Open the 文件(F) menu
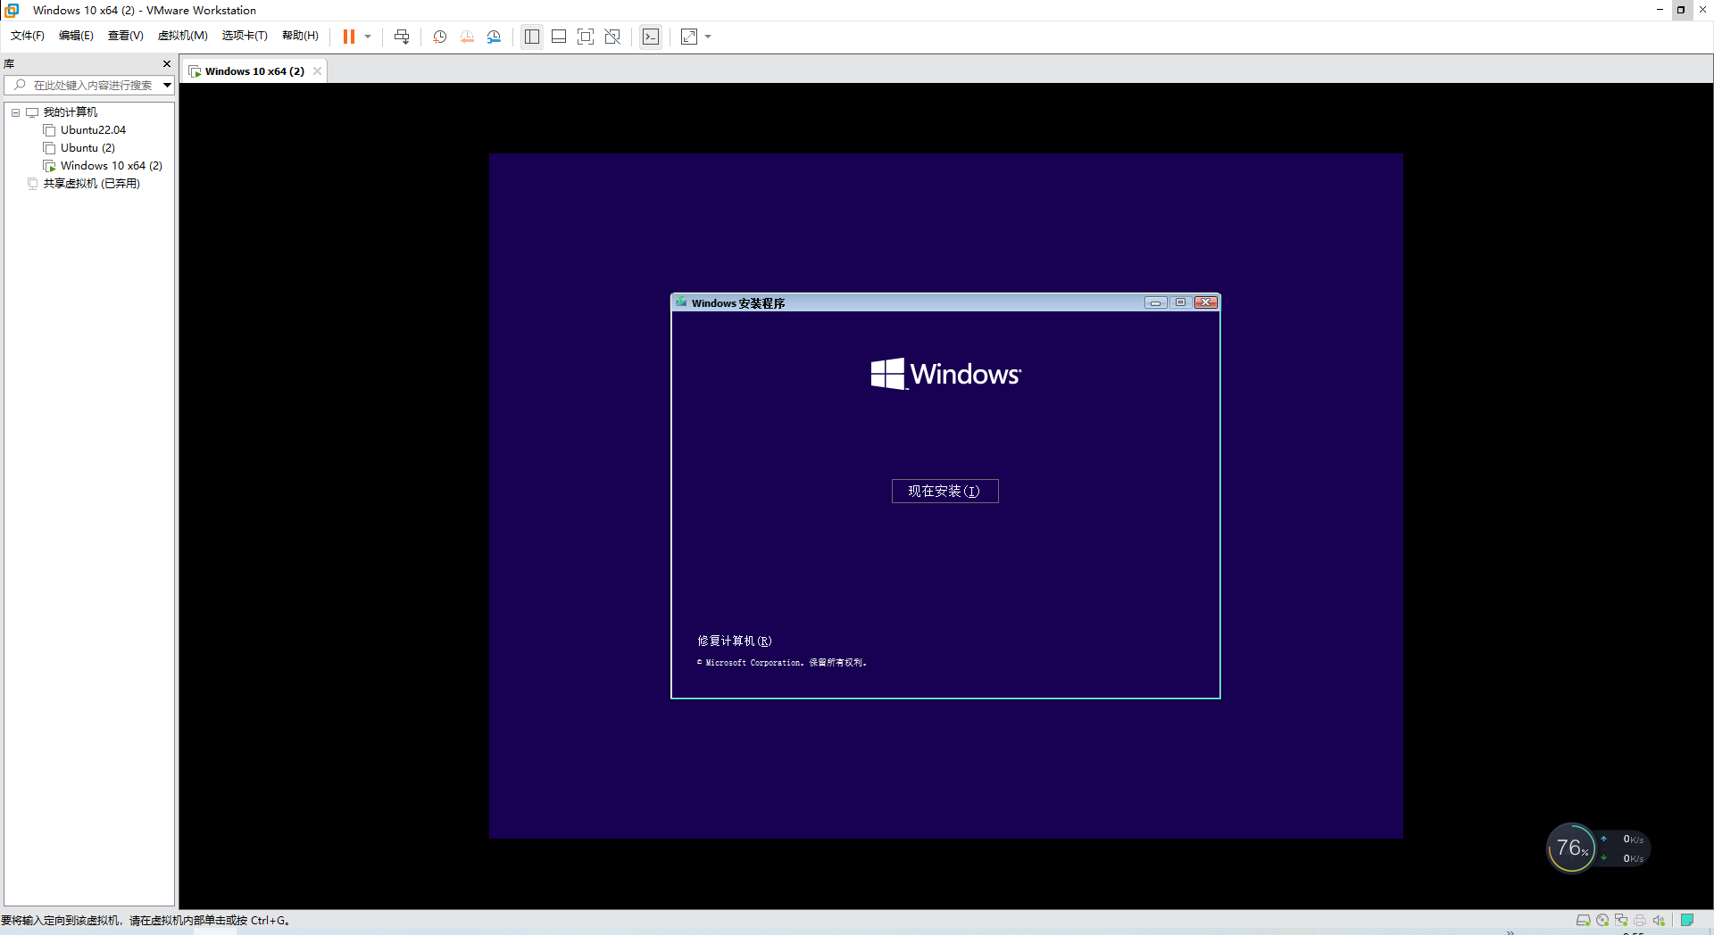Viewport: 1714px width, 935px height. point(28,36)
